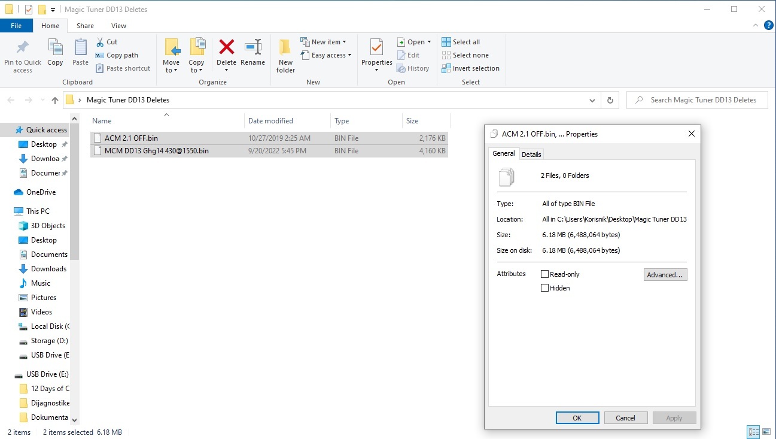Click the Edit ribbon button

tap(409, 55)
